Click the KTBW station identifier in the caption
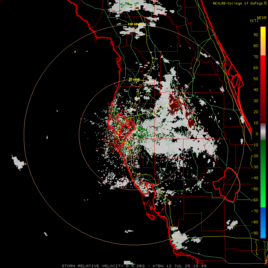This screenshot has width=268, height=268. 158,266
